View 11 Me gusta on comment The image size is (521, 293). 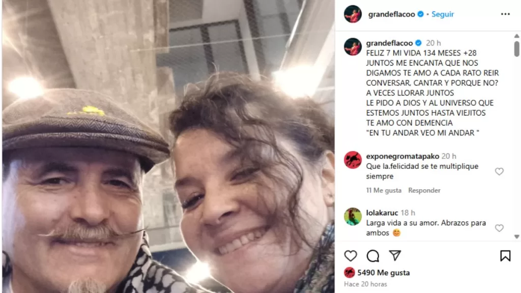tap(384, 190)
